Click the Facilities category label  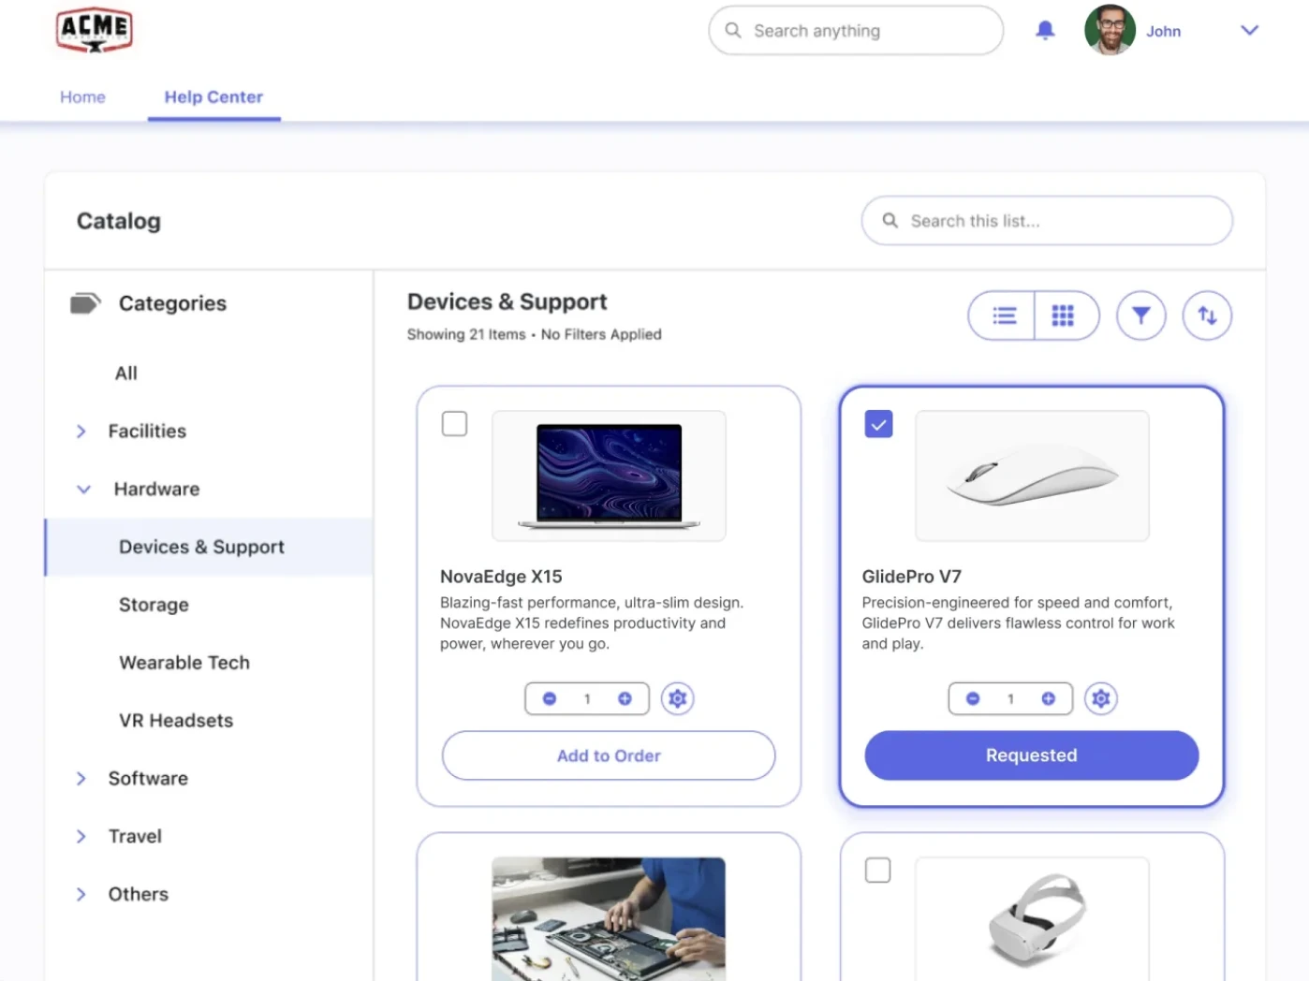click(x=147, y=432)
